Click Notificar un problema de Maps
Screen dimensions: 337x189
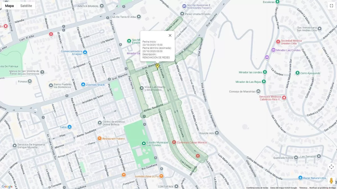(322, 188)
